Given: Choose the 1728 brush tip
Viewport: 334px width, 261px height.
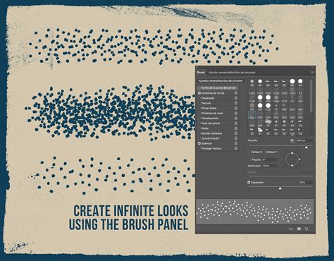Looking at the screenshot, I should click(x=252, y=99).
